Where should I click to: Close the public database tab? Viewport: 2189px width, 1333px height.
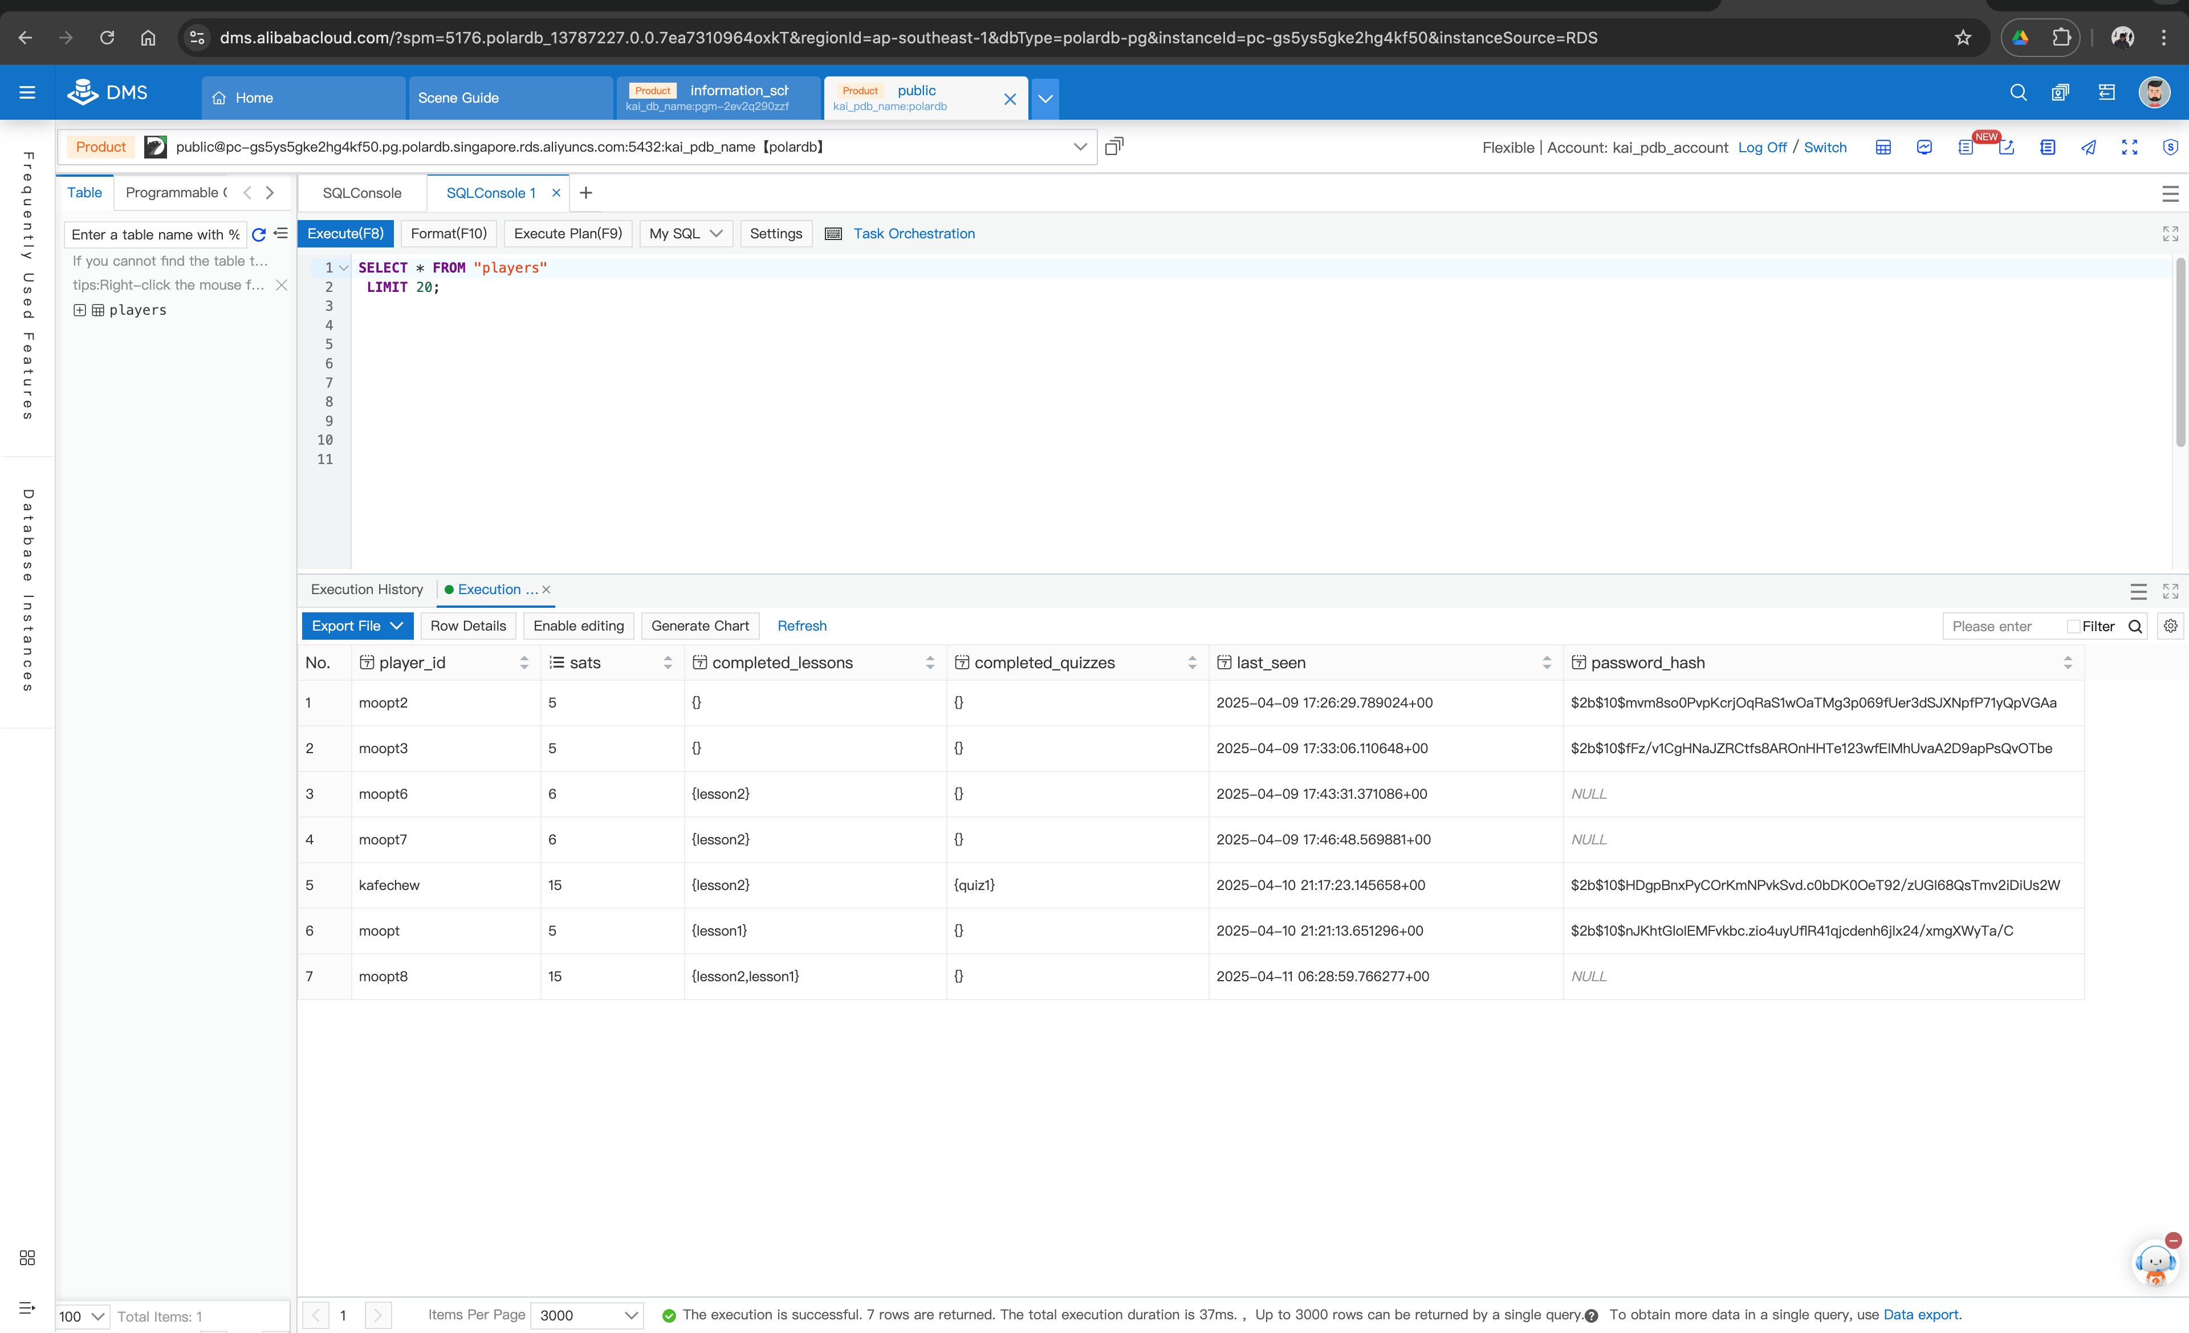click(1010, 99)
